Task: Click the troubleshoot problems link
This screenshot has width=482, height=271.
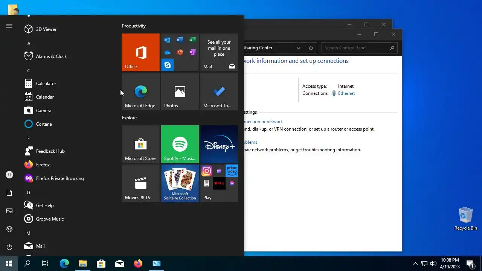Action: [x=251, y=142]
